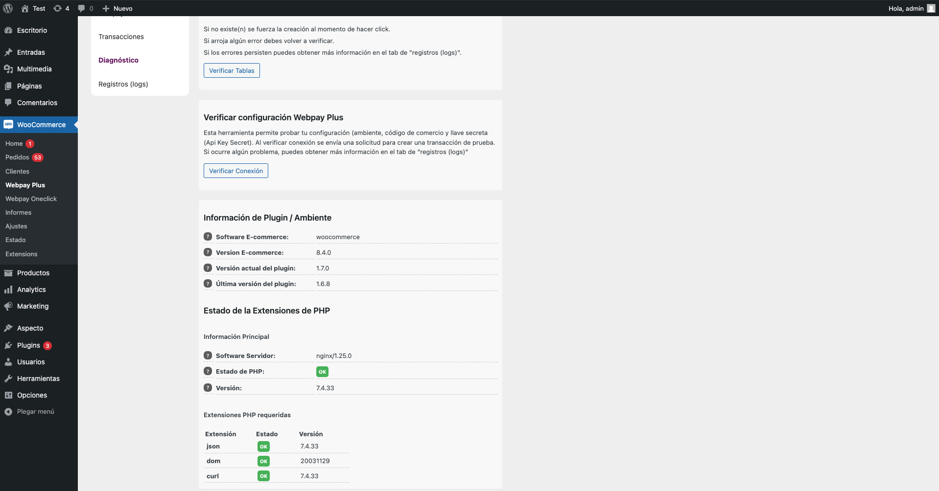Click the Herramientas wrench icon
The height and width of the screenshot is (491, 939).
pyautogui.click(x=8, y=379)
